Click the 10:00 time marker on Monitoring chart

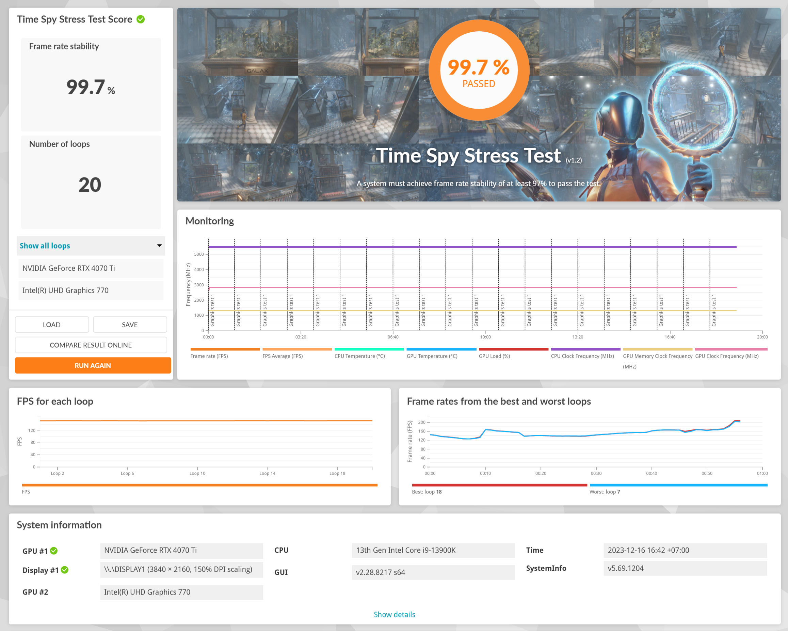[485, 337]
